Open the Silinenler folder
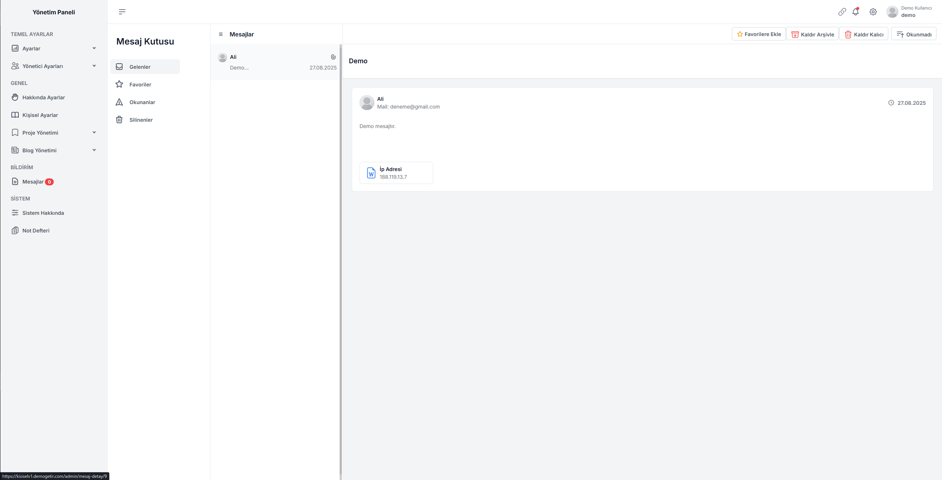Viewport: 942px width, 480px height. (141, 120)
